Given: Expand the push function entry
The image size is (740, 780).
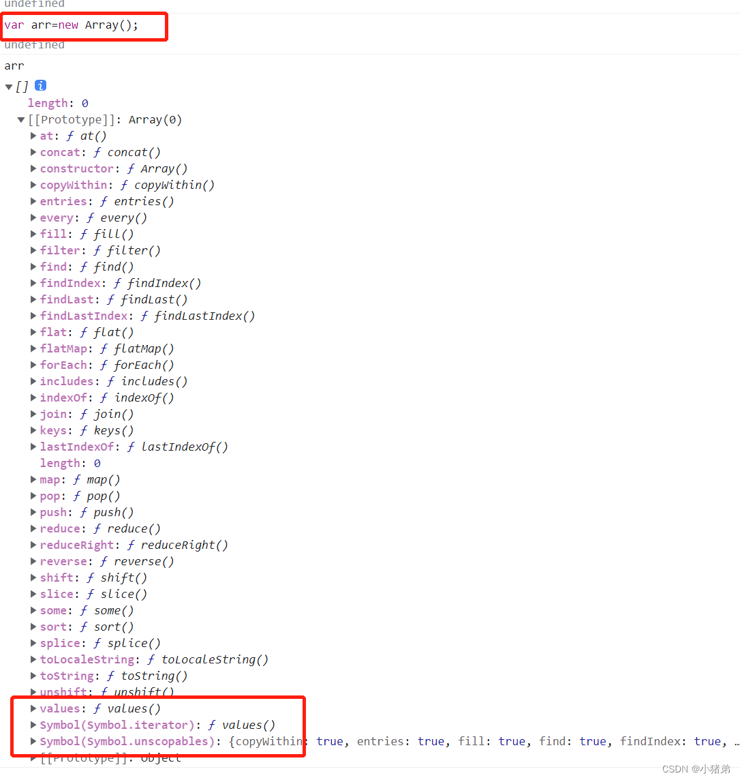Looking at the screenshot, I should tap(33, 512).
